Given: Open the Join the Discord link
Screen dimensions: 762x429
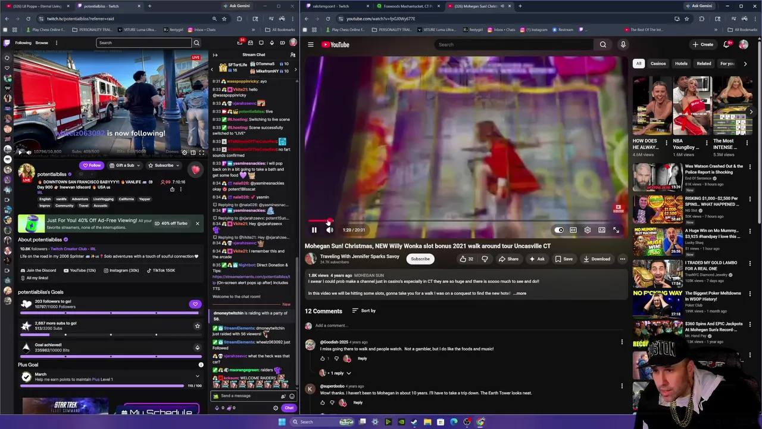Looking at the screenshot, I should pos(38,271).
